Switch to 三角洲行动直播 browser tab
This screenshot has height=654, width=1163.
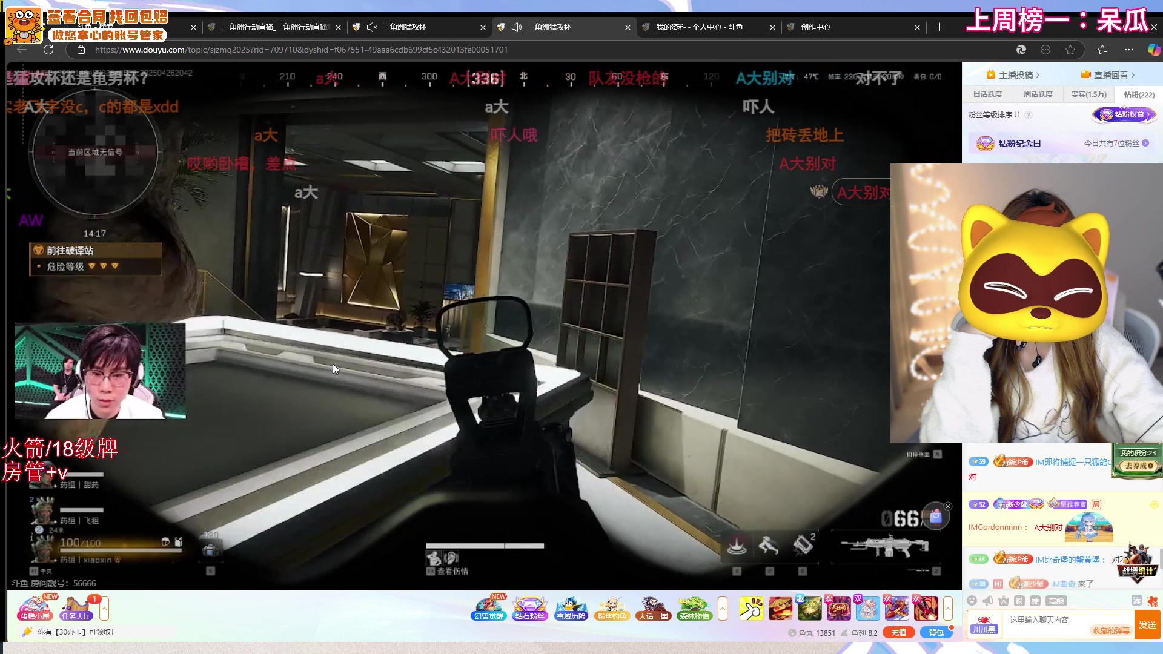click(274, 27)
